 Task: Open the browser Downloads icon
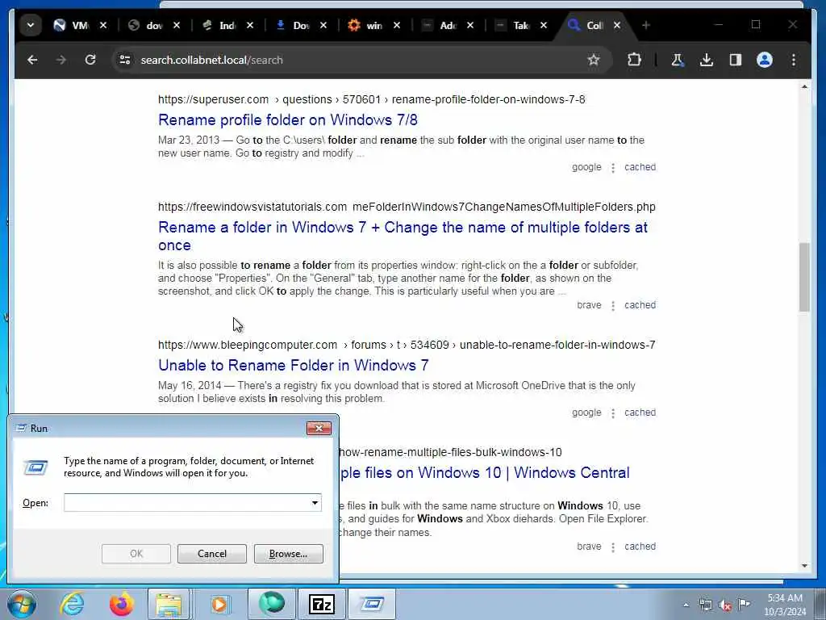[x=707, y=60]
